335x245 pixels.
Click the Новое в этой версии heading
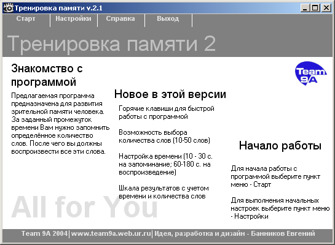(x=170, y=94)
